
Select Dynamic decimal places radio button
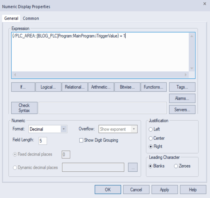click(15, 167)
